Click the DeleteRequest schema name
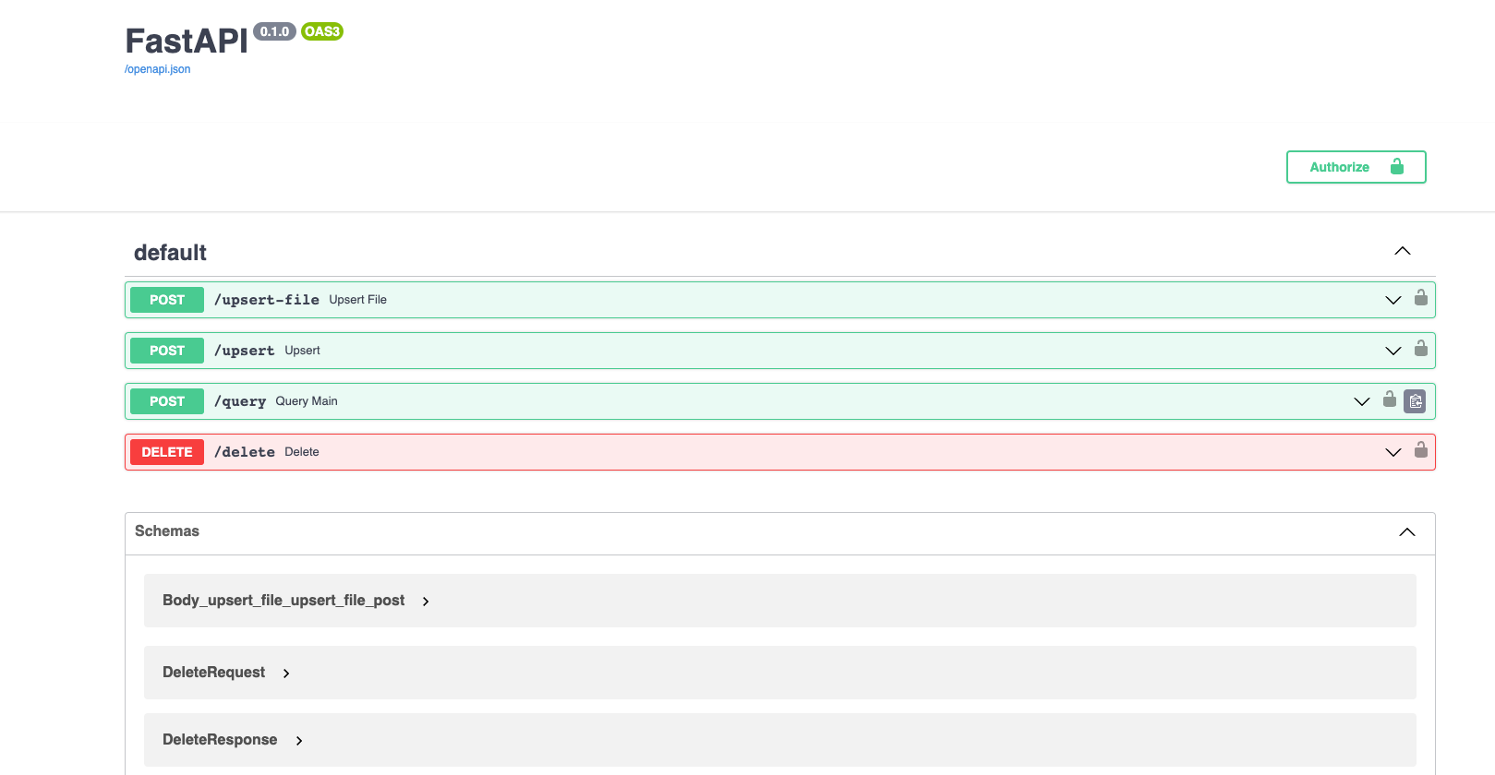 [213, 673]
